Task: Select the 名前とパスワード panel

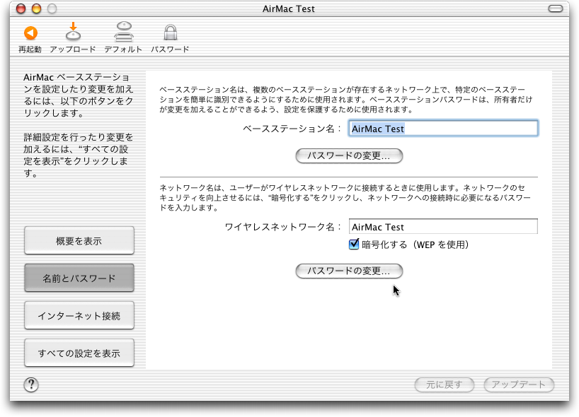Action: pyautogui.click(x=79, y=278)
